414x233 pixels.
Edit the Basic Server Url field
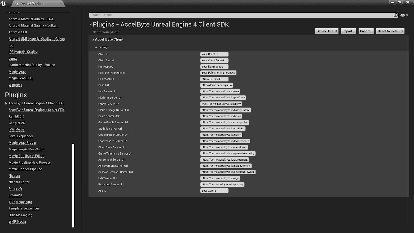click(221, 116)
